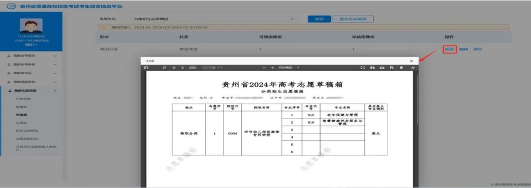Download the PDF via save icon
This screenshot has height=188, width=531.
391,68
